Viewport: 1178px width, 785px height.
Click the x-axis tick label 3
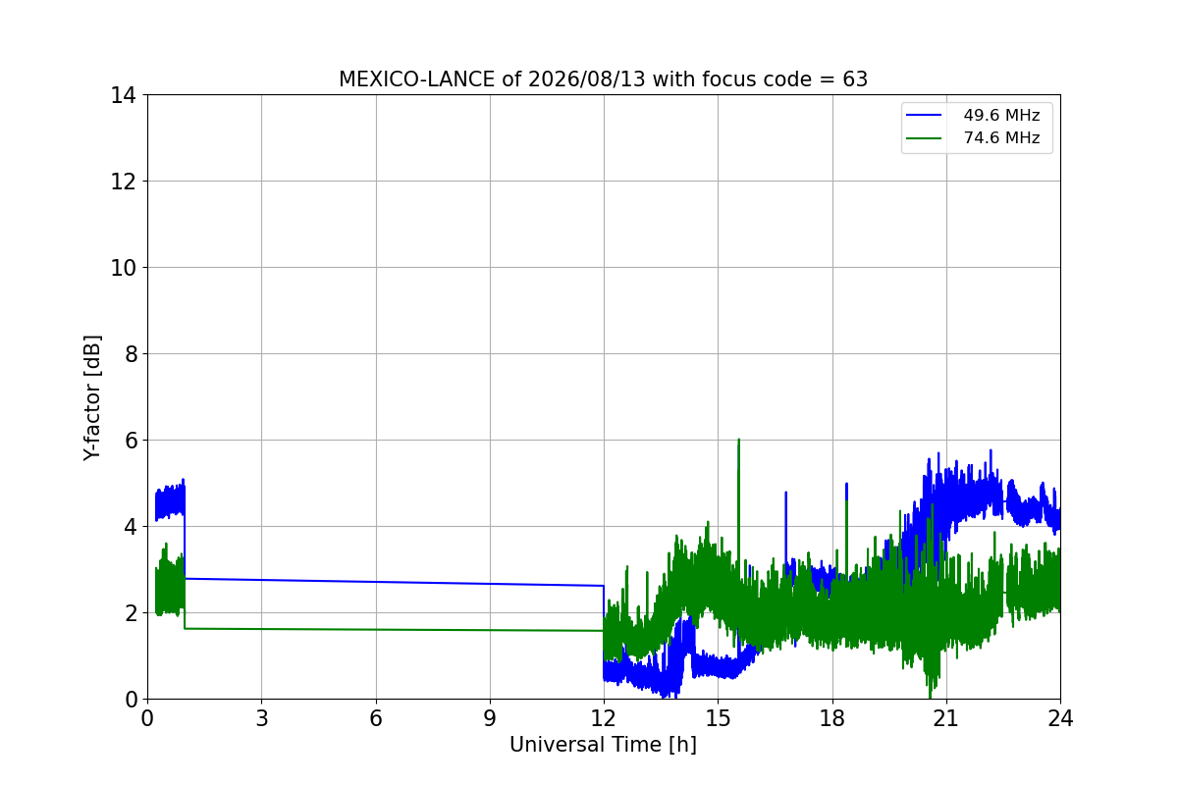[x=261, y=718]
